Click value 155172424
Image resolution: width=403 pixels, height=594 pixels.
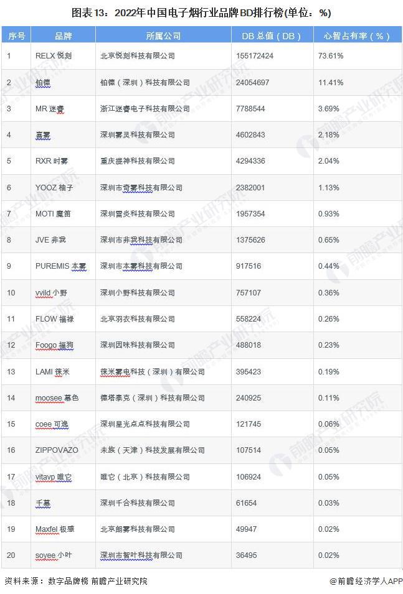[255, 56]
